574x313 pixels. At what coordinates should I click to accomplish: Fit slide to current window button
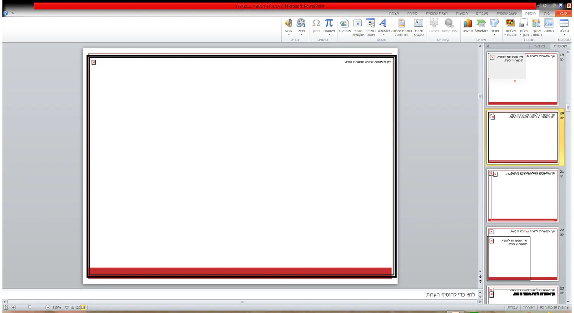click(x=6, y=307)
